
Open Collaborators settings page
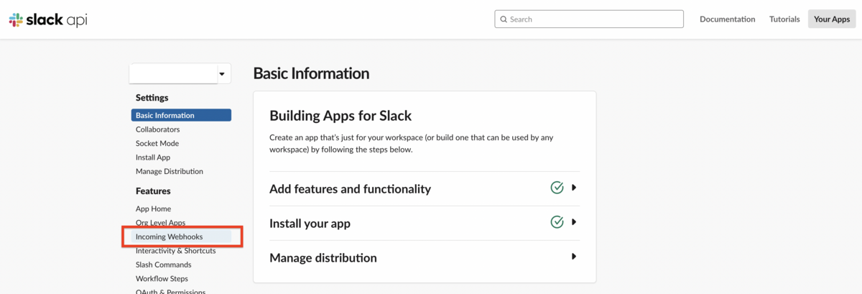(158, 129)
